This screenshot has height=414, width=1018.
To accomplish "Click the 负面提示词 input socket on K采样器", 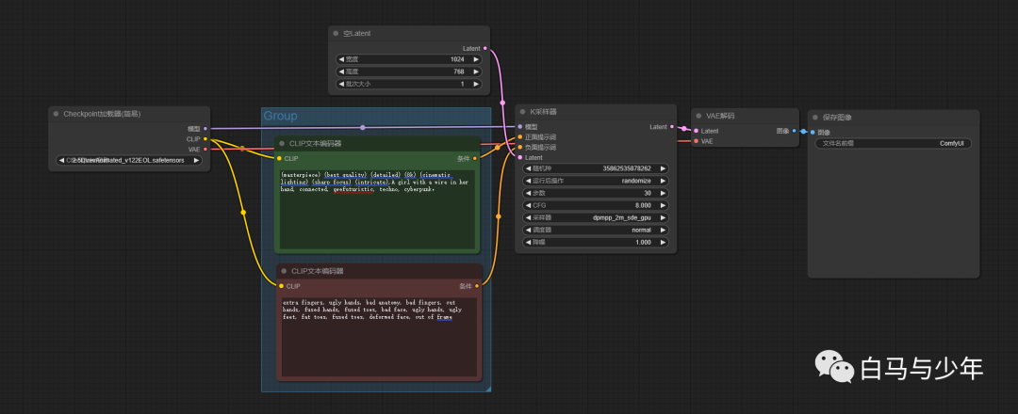I will pyautogui.click(x=519, y=148).
